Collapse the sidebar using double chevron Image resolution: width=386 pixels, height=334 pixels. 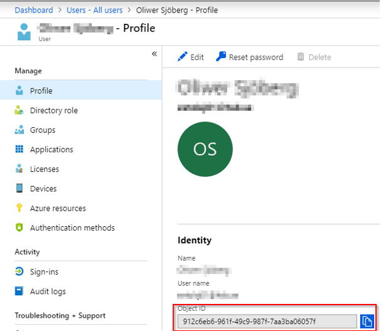pos(154,55)
